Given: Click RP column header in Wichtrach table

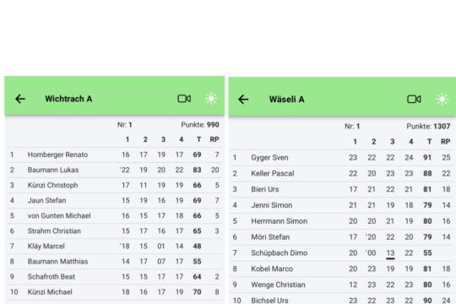Looking at the screenshot, I should 214,139.
